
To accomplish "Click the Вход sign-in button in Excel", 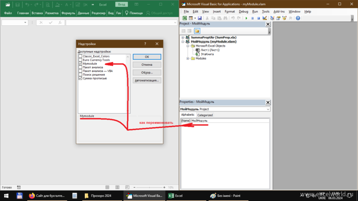I will click(x=121, y=4).
